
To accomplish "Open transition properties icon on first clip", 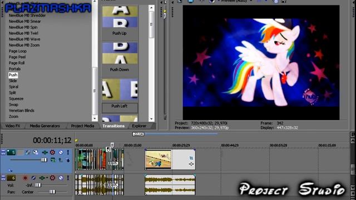I will (108, 149).
